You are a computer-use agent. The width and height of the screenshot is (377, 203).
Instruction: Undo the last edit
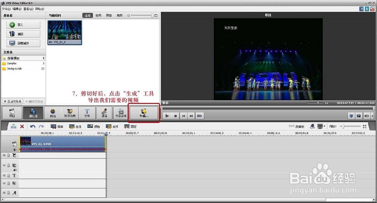click(33, 126)
